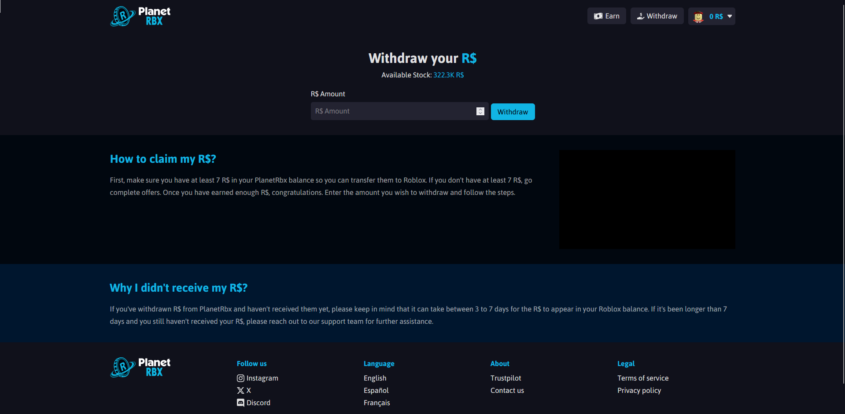845x414 pixels.
Task: Click the amount stepper arrows
Action: tap(480, 111)
